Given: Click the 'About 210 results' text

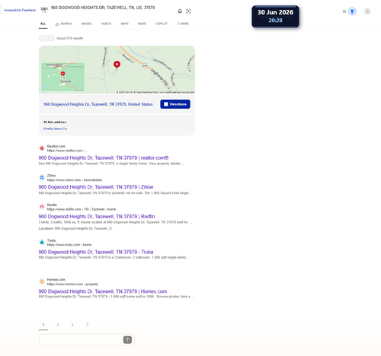Looking at the screenshot, I should pos(69,38).
